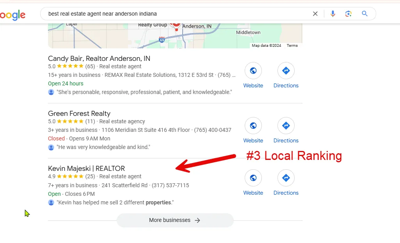This screenshot has height=243, width=400.
Task: Click the 'Open 24 hours' status text
Action: [66, 83]
